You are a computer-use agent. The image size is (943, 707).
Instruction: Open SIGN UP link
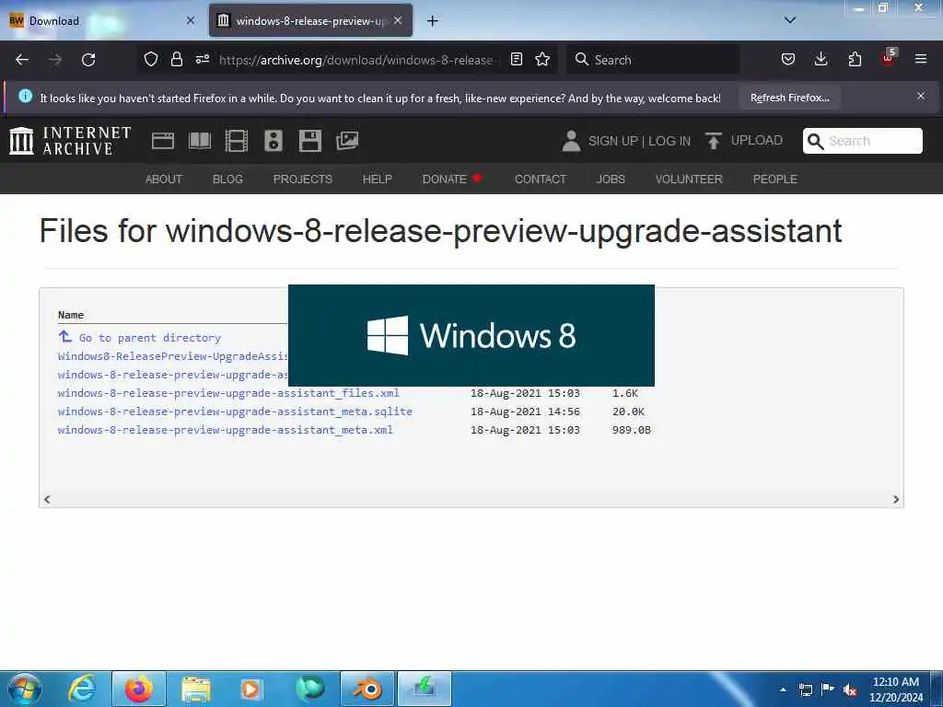coord(612,141)
